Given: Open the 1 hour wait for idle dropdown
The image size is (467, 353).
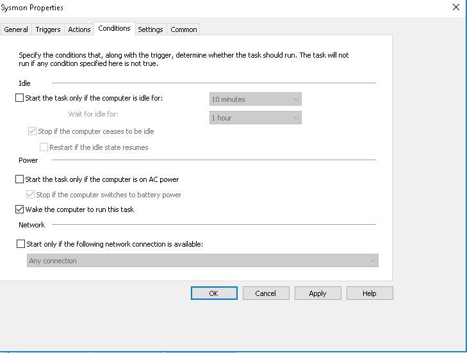Looking at the screenshot, I should (256, 118).
